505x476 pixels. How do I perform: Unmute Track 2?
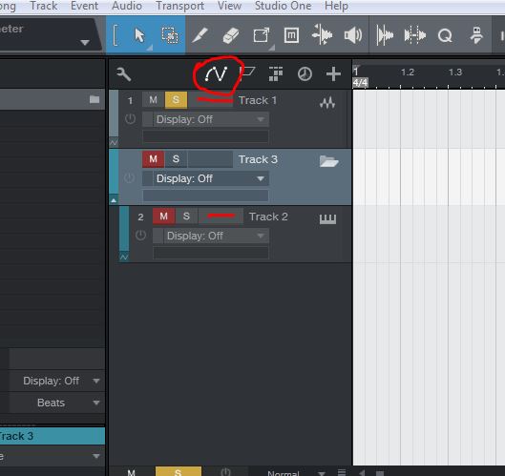[163, 217]
